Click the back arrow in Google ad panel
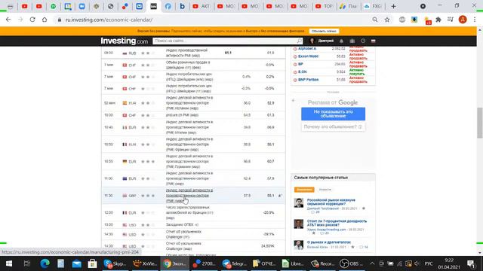 click(x=294, y=100)
